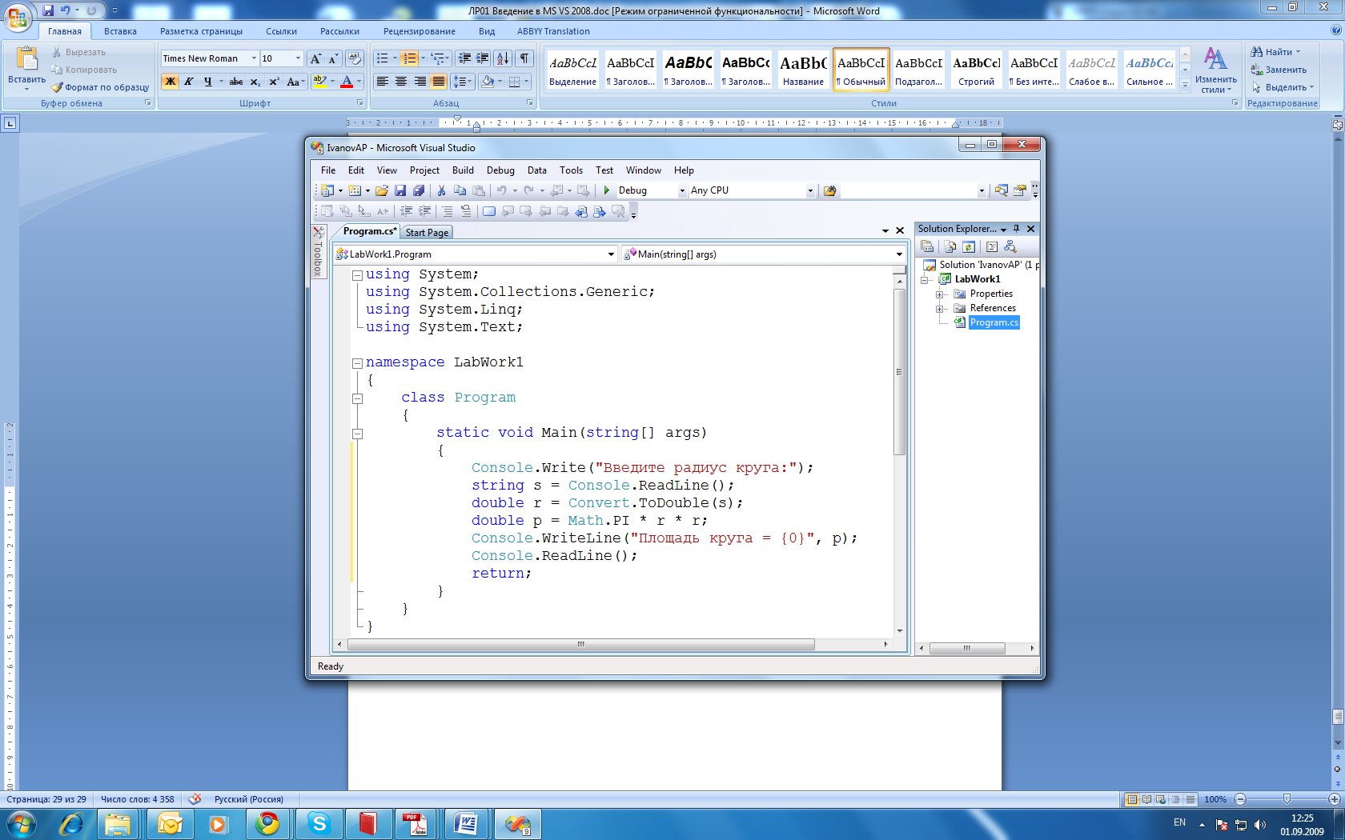The width and height of the screenshot is (1345, 840).
Task: Open LabWork1.Program class dropdown
Action: (x=611, y=254)
